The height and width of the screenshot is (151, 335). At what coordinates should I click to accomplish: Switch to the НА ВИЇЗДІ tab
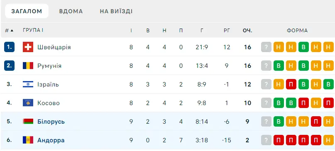(x=116, y=11)
